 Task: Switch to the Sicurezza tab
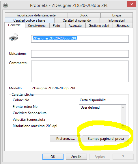point(123,26)
